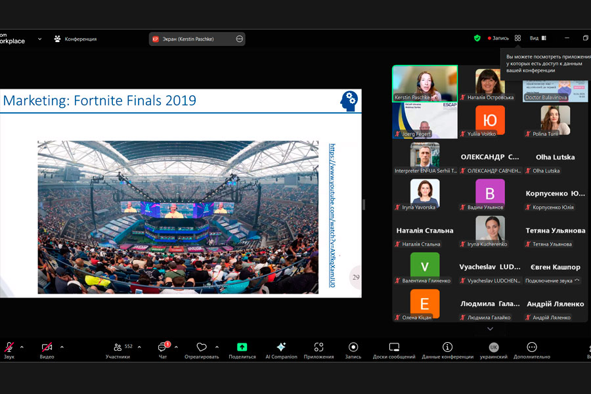The width and height of the screenshot is (591, 394).
Task: Open AI Companion sparkle icon
Action: tap(281, 350)
